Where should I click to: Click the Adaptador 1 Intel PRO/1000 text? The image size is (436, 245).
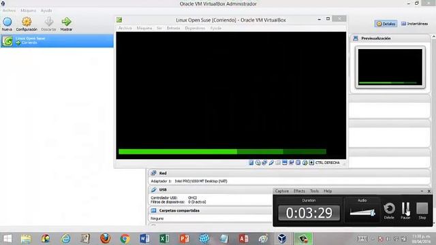(189, 181)
